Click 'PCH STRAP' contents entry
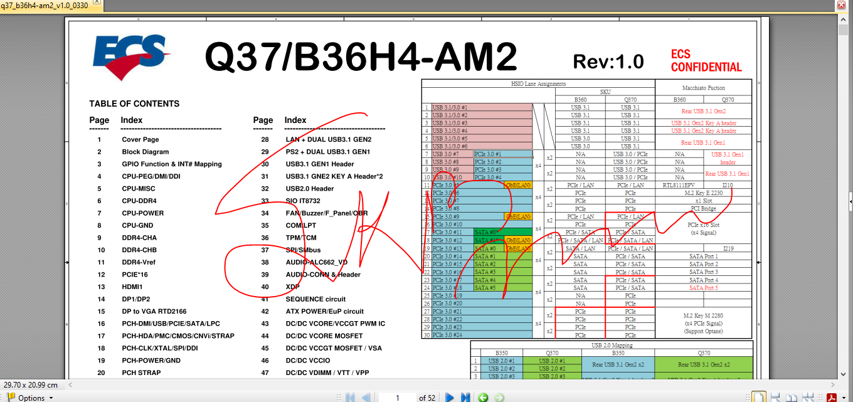 pos(141,373)
